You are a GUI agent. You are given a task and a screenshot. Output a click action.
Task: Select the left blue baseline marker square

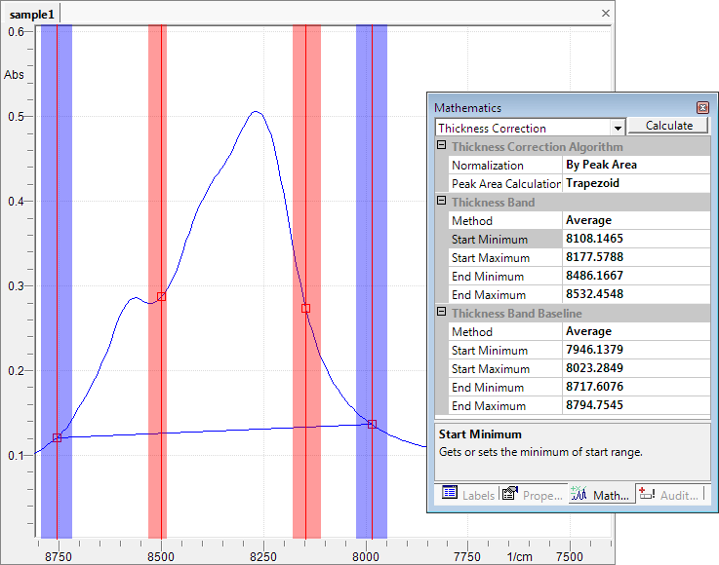[57, 437]
